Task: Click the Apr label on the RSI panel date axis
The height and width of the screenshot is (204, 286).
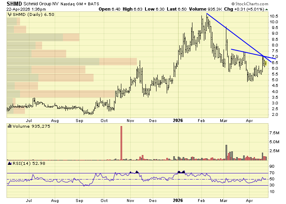Action: pos(249,201)
